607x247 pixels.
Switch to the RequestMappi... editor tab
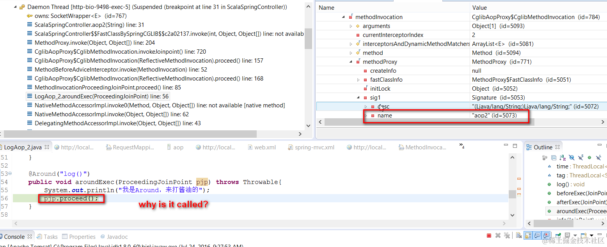click(130, 147)
